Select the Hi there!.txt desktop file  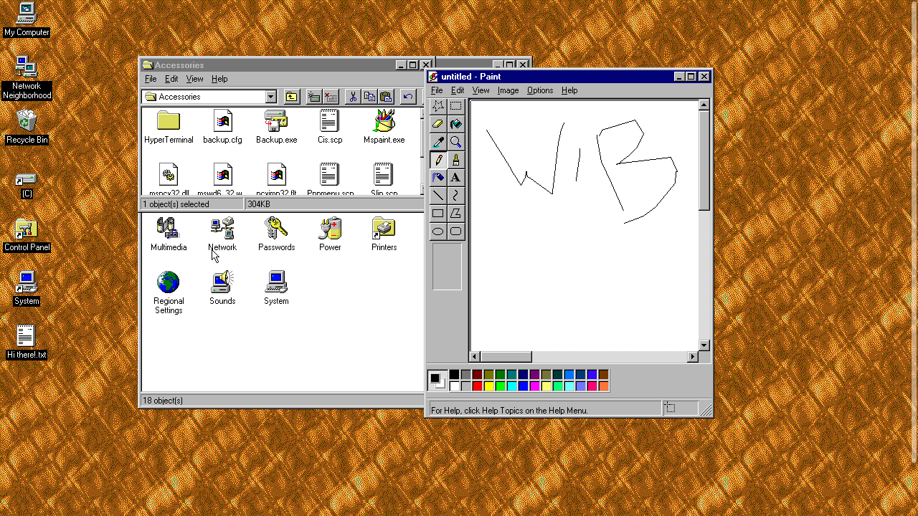point(27,342)
